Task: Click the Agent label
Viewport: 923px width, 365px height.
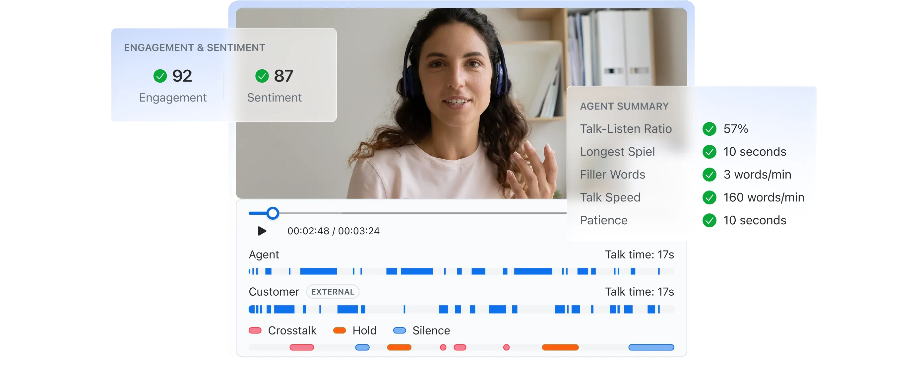Action: [264, 255]
